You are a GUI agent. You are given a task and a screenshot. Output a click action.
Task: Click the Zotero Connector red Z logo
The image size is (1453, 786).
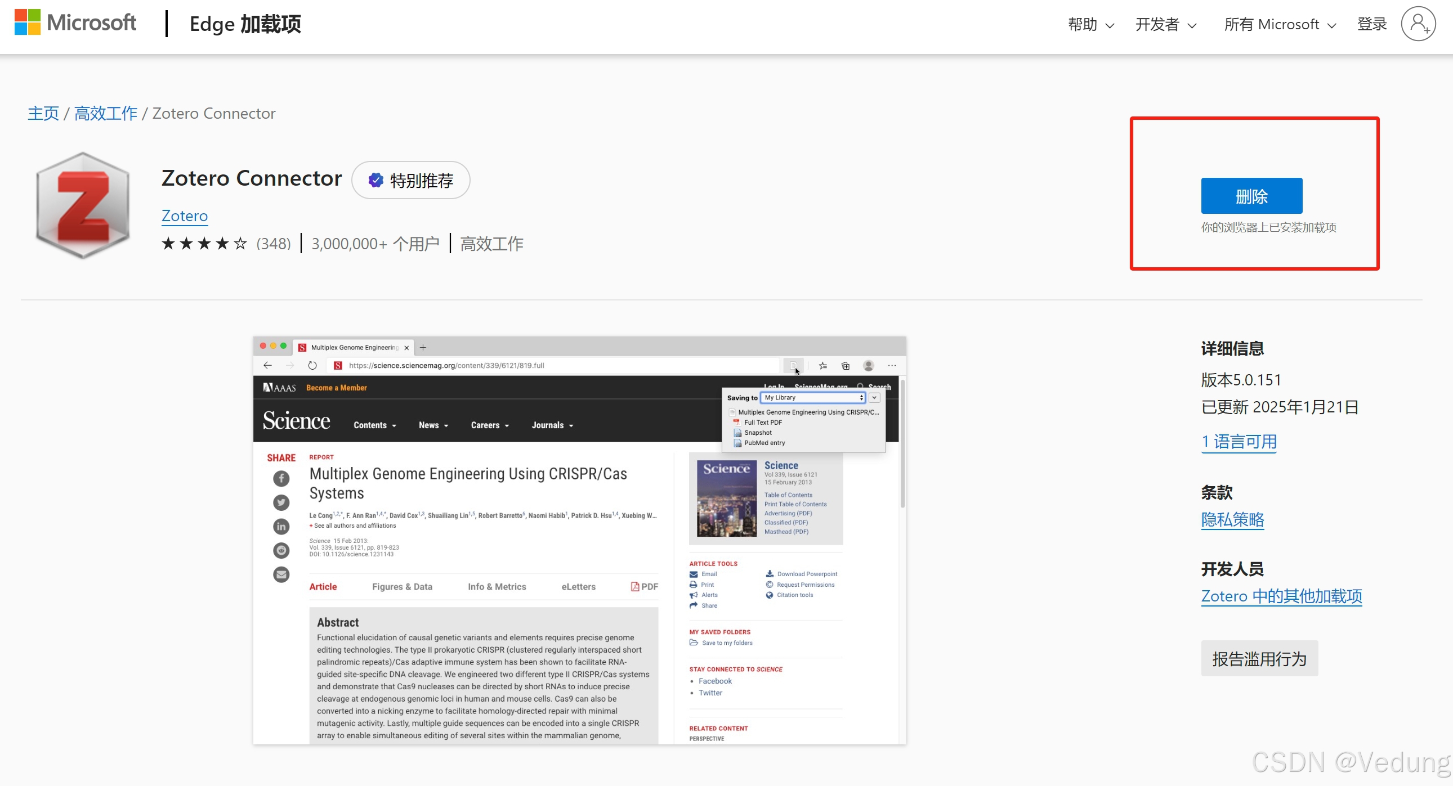click(x=83, y=205)
